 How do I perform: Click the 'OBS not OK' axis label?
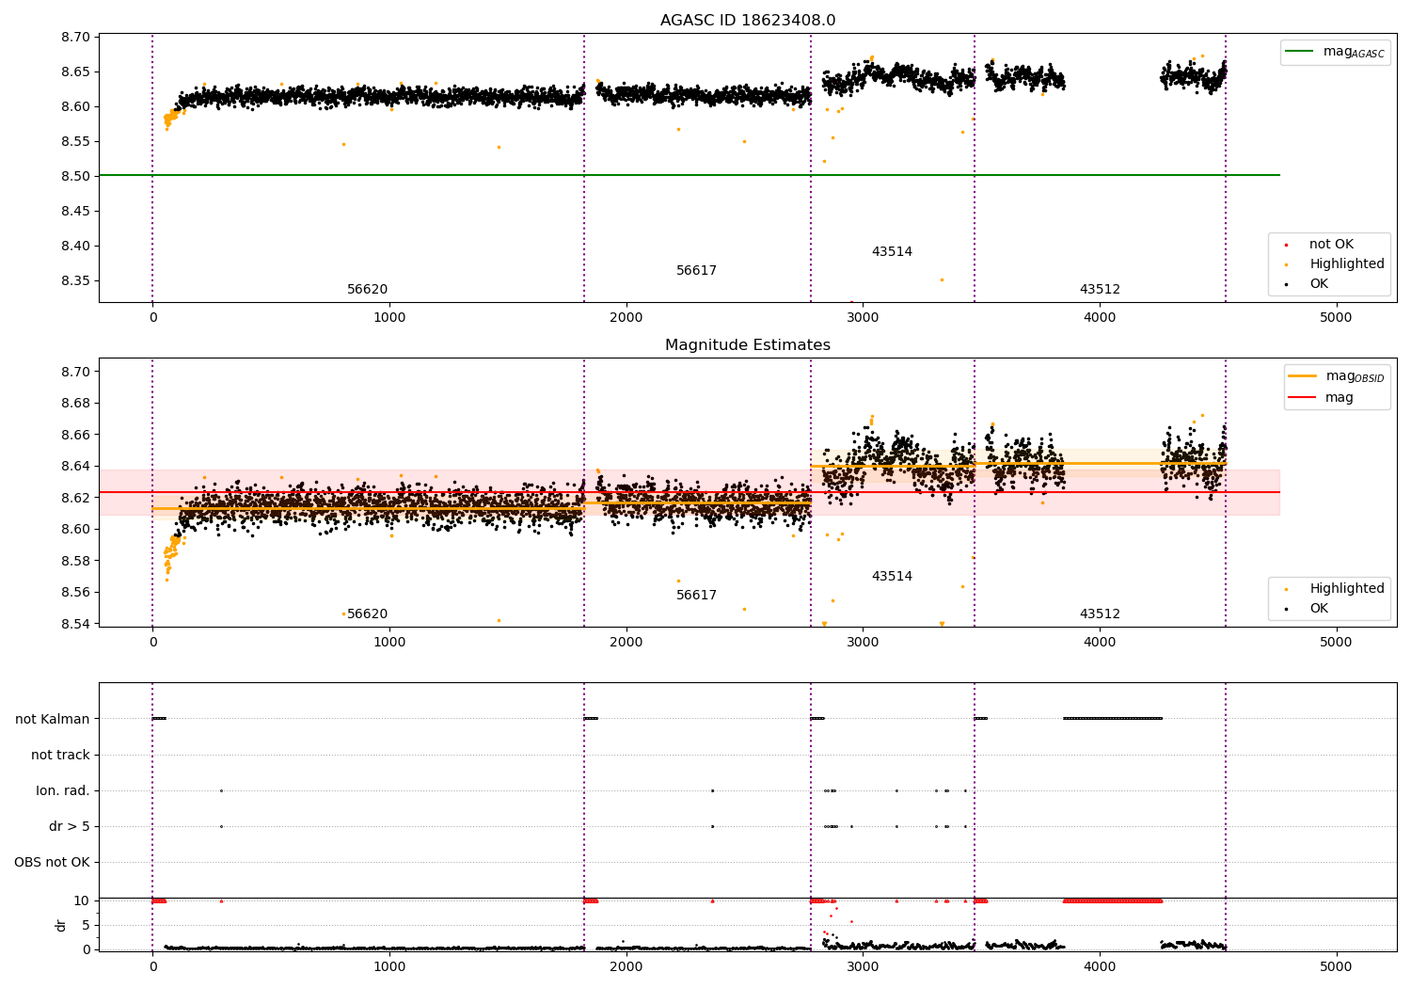(53, 863)
